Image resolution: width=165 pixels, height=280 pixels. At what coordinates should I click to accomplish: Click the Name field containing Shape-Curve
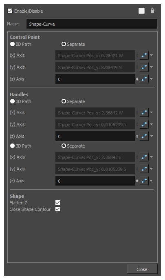92,24
